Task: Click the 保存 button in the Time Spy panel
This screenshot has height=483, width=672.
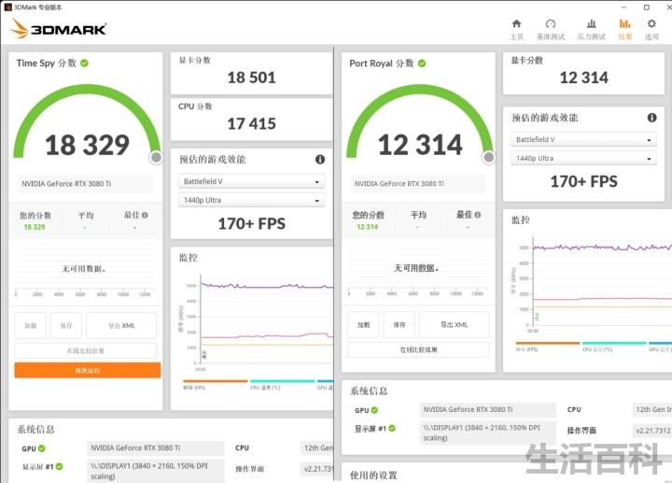Action: point(66,325)
